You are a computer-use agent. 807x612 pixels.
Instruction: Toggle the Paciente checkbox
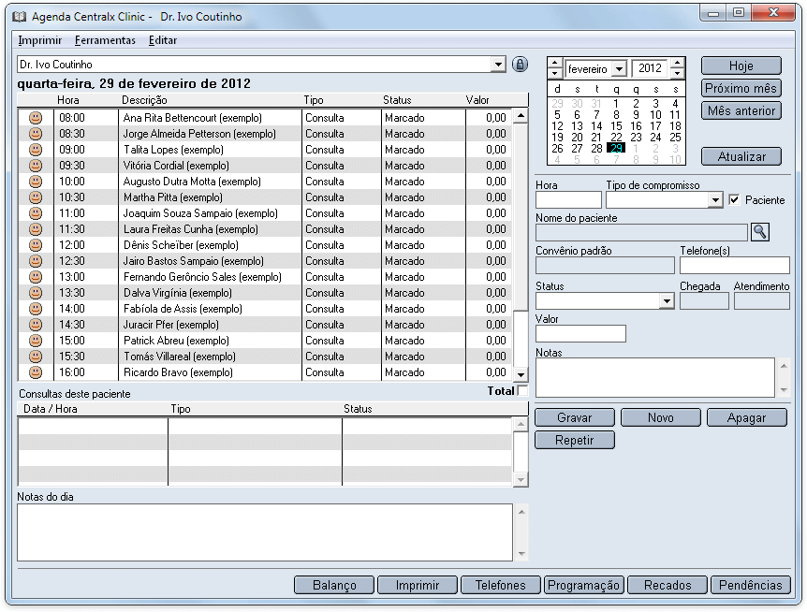coord(734,200)
